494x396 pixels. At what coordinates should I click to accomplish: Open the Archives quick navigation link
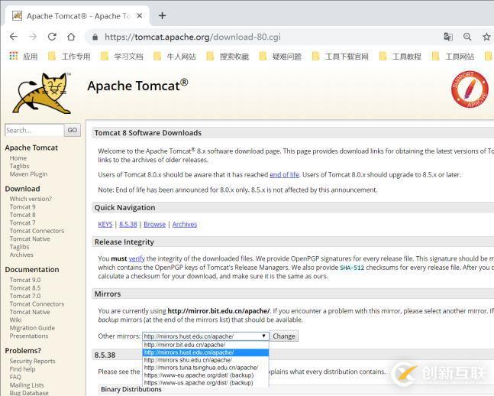185,224
